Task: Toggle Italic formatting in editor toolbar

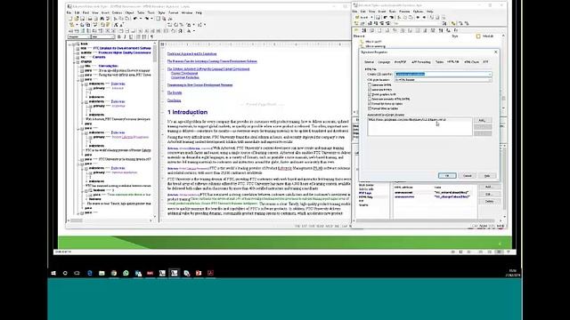Action: click(x=125, y=36)
